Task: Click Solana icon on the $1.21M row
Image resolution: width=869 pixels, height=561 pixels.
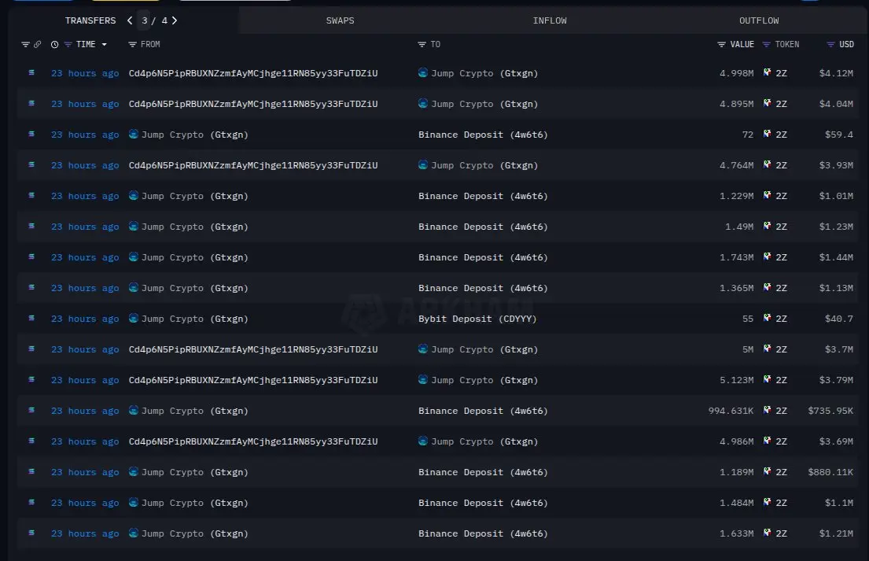Action: [x=31, y=533]
